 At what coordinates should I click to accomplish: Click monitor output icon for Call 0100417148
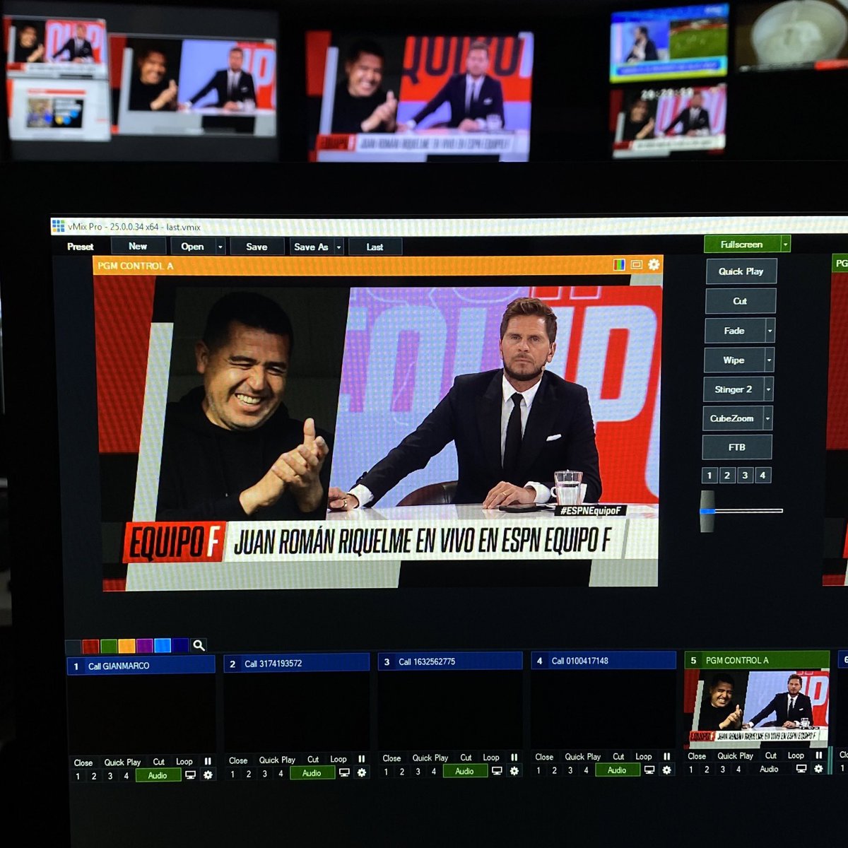[x=649, y=770]
